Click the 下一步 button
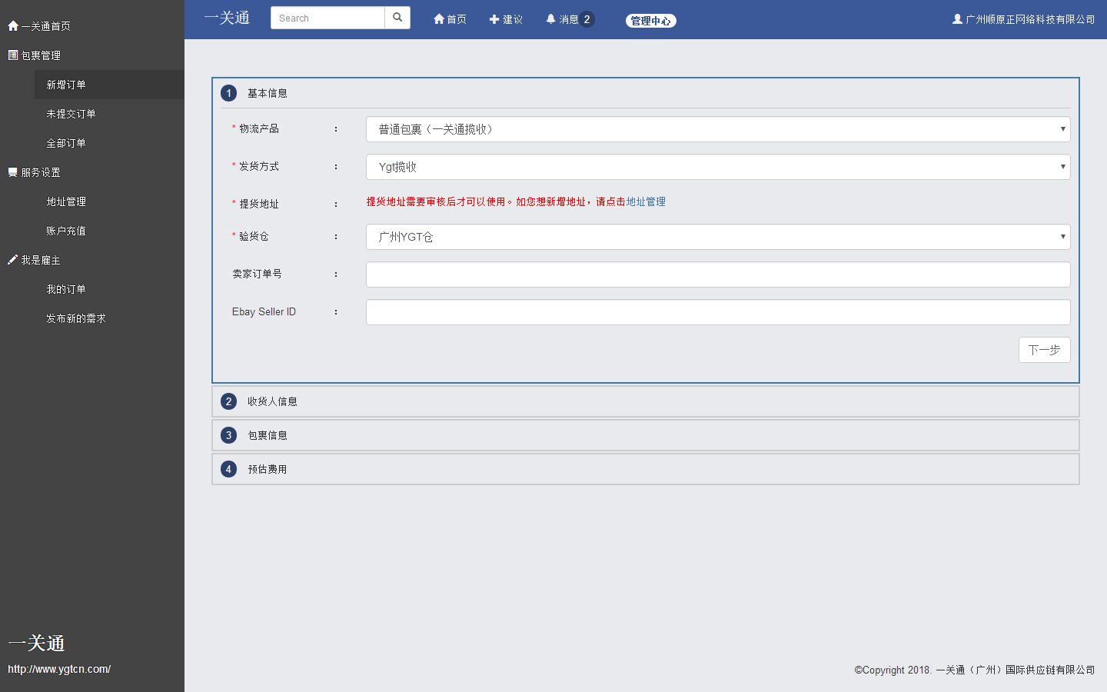 (x=1045, y=350)
